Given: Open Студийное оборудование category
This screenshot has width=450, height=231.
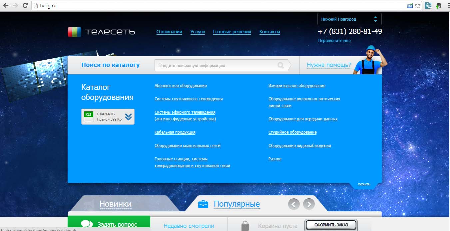Looking at the screenshot, I should click(x=292, y=132).
